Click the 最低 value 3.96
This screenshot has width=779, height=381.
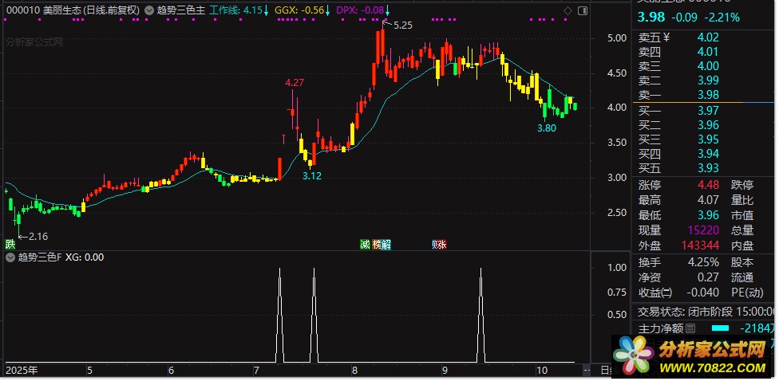(708, 215)
